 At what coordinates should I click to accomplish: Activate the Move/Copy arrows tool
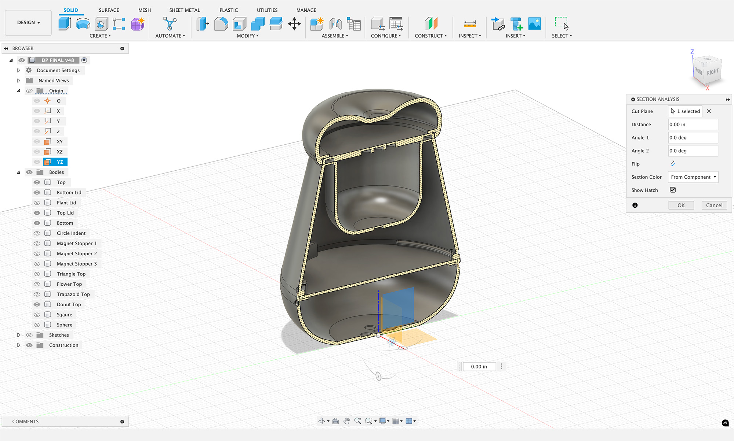294,24
